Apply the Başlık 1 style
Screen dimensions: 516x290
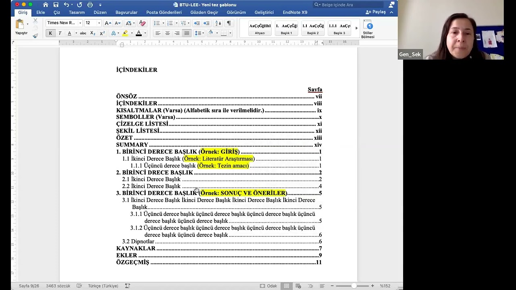pos(286,28)
